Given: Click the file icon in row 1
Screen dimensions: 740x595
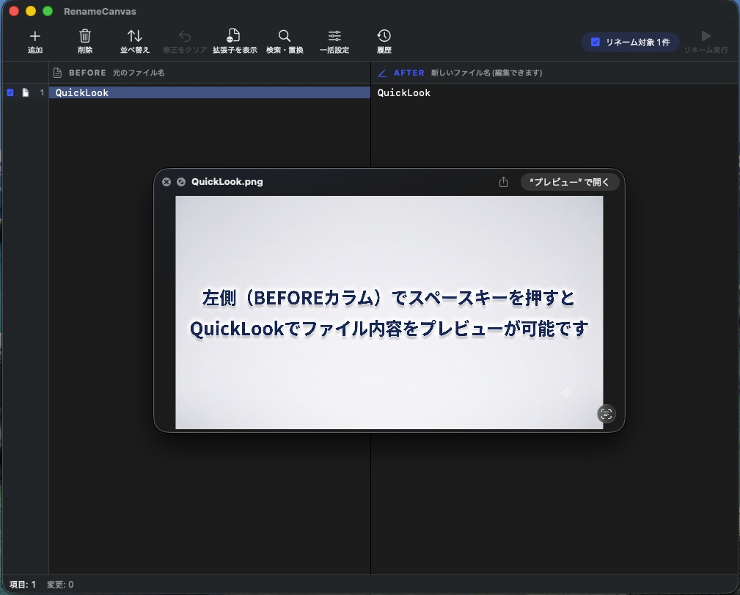Looking at the screenshot, I should pyautogui.click(x=26, y=92).
